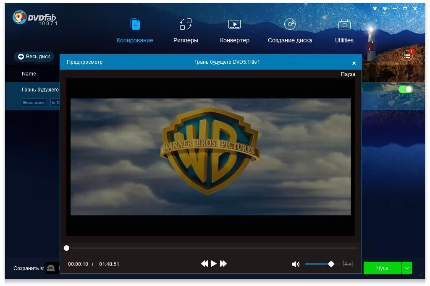Open the skin shirt icon in title bar
Screen dimensions: 430x286
tap(375, 9)
